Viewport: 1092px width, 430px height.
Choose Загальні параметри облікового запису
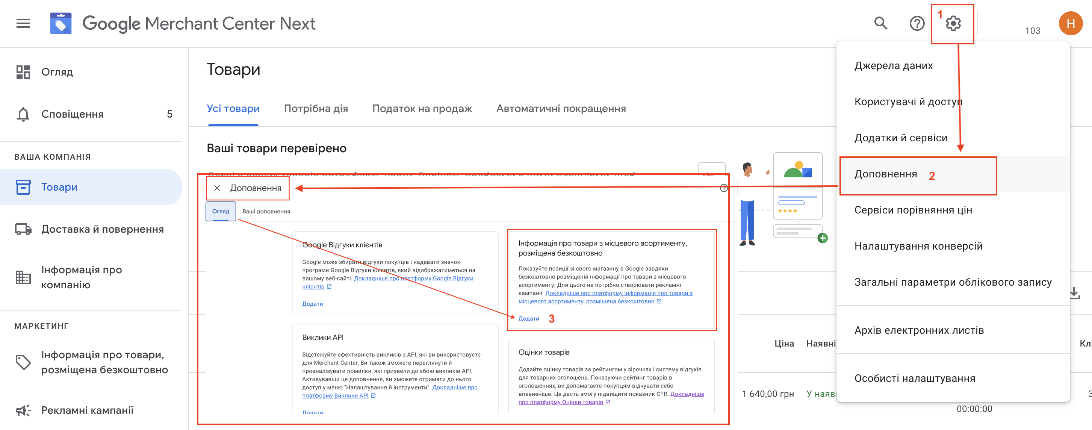(x=953, y=282)
